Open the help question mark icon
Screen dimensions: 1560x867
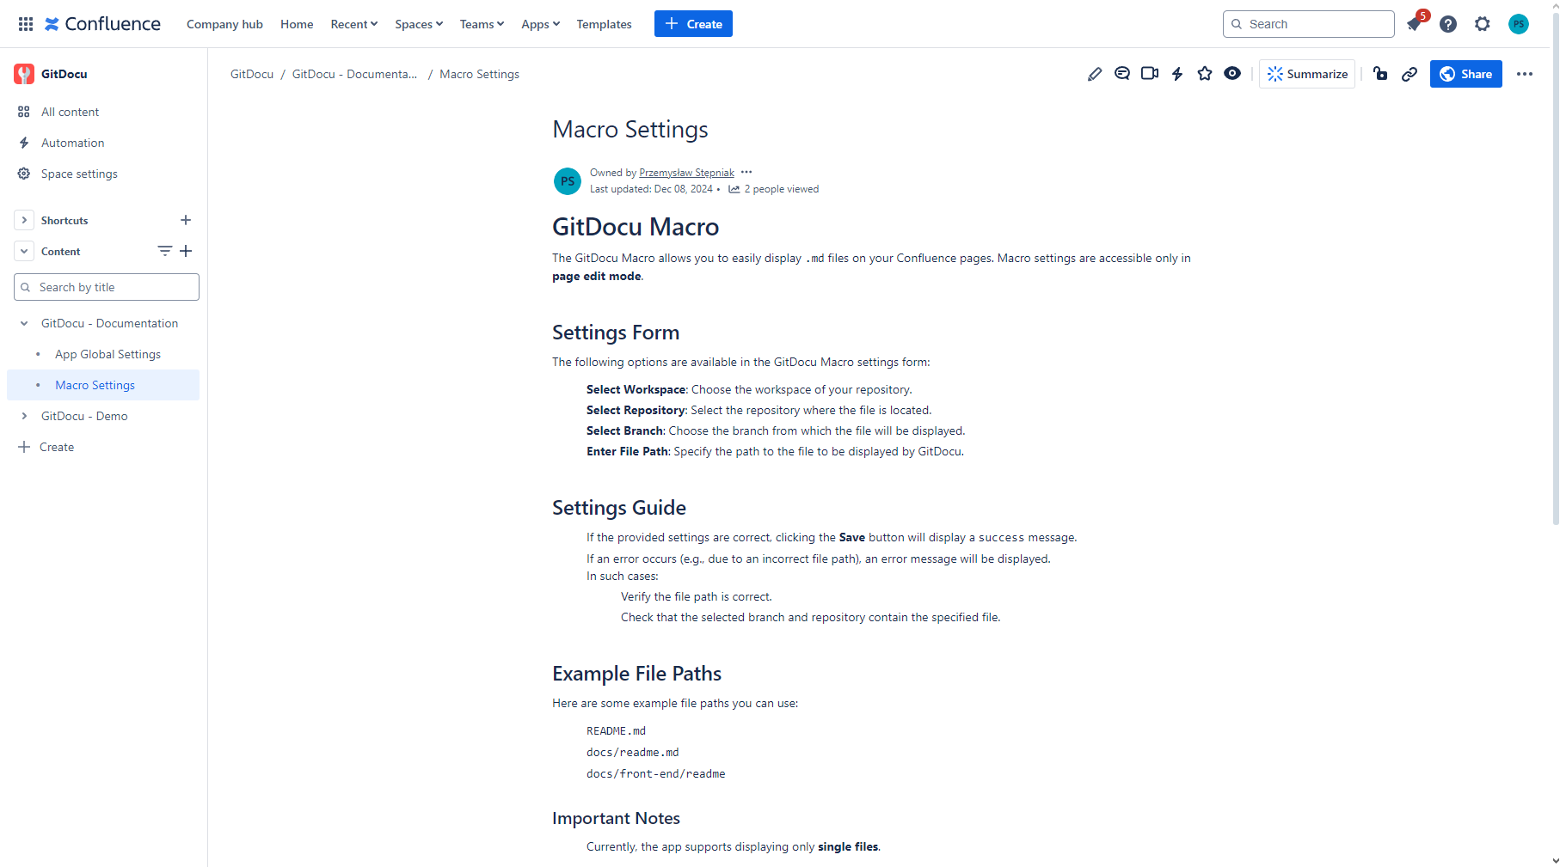coord(1448,24)
